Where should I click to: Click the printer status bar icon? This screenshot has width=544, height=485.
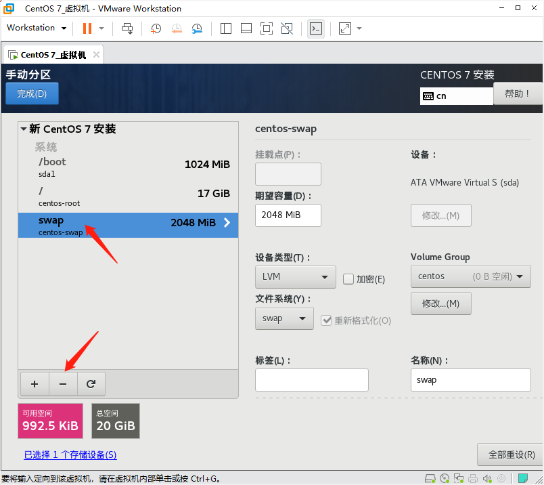click(x=473, y=478)
